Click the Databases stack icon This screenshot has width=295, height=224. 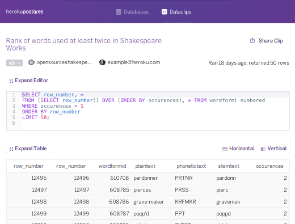(x=119, y=12)
